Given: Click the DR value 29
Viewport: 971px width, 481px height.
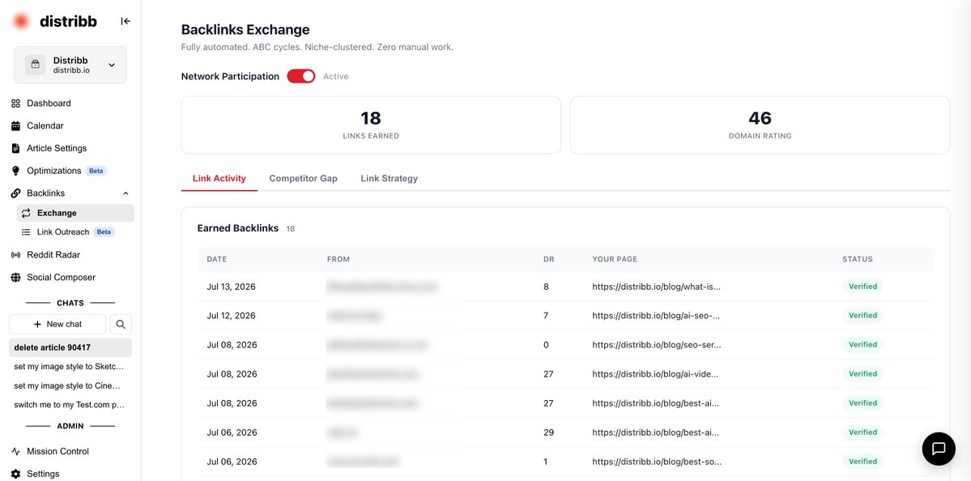Looking at the screenshot, I should pyautogui.click(x=548, y=432).
